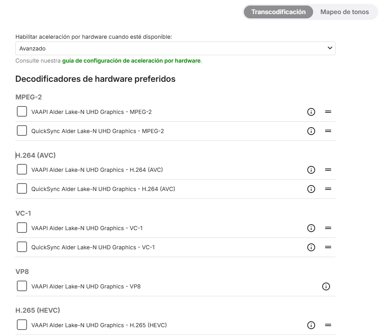Show info for VAAPI VC-1 decoder
384x335 pixels.
[x=311, y=228]
